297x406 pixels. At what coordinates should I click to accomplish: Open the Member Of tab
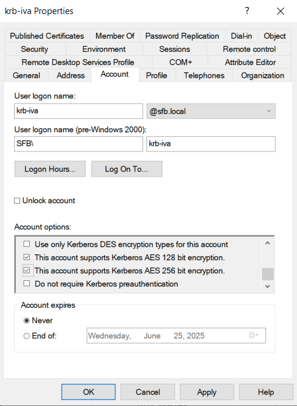tap(115, 36)
